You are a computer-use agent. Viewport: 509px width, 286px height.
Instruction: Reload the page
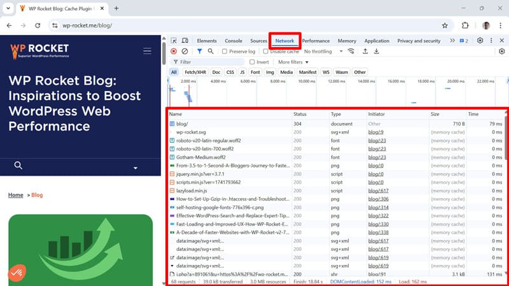(38, 25)
